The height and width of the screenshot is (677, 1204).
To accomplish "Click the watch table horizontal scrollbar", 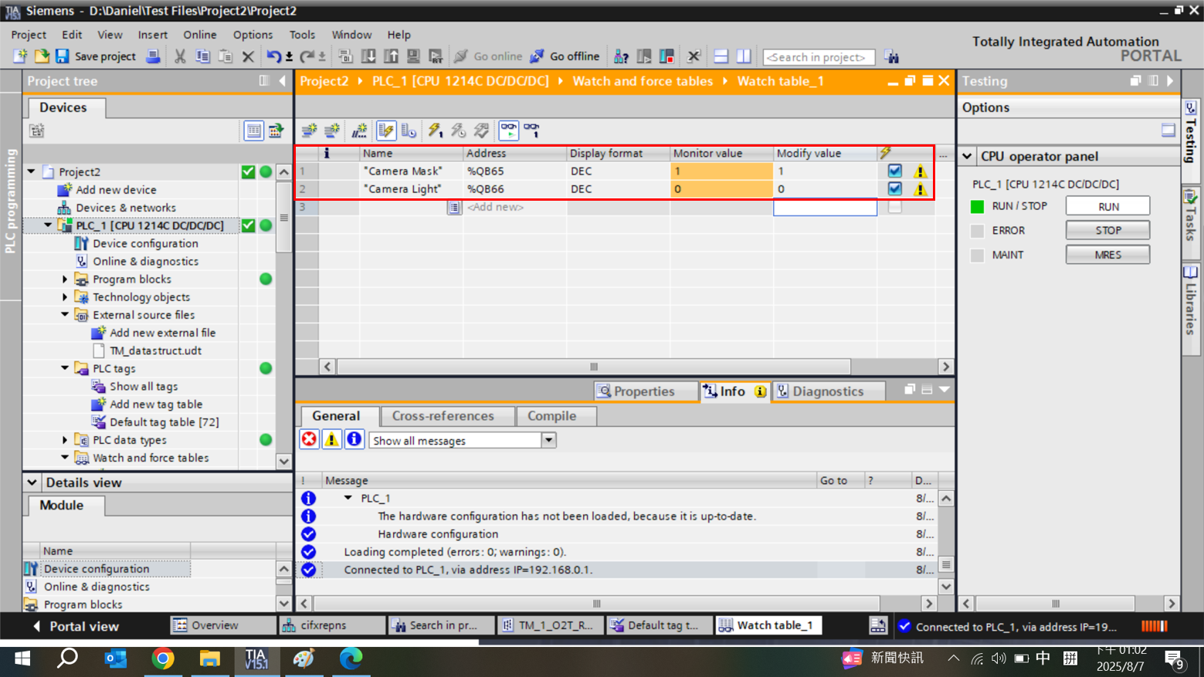I will pyautogui.click(x=594, y=367).
